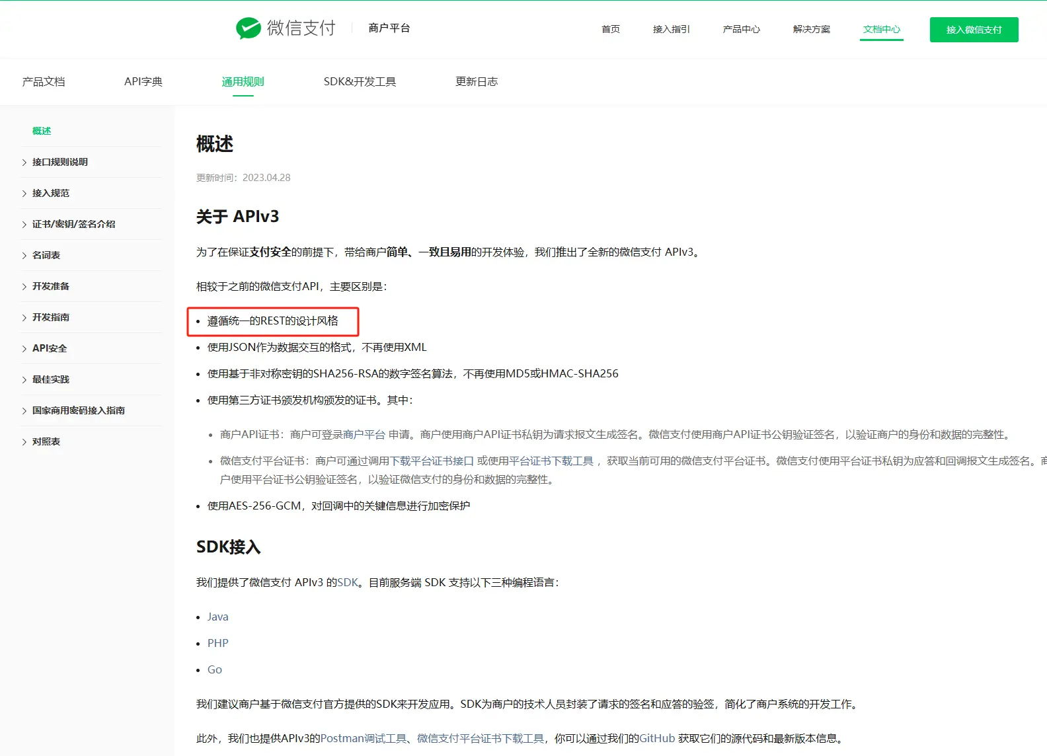Viewport: 1047px width, 756px height.
Task: Switch to the 产品文档 tab
Action: [x=44, y=81]
